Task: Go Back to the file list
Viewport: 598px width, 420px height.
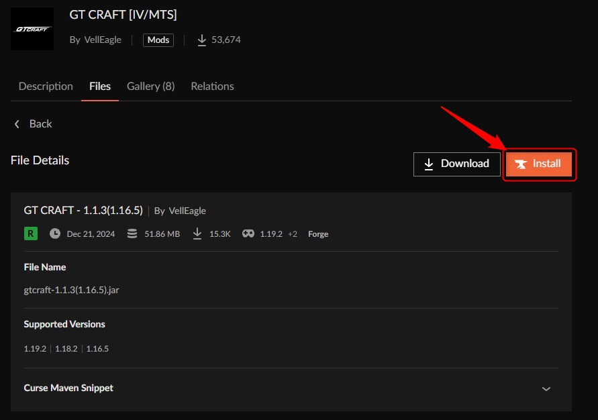Action: (x=33, y=124)
